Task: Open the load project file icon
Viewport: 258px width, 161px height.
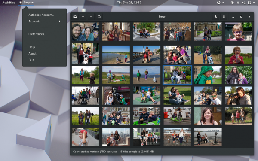Action: [x=99, y=17]
